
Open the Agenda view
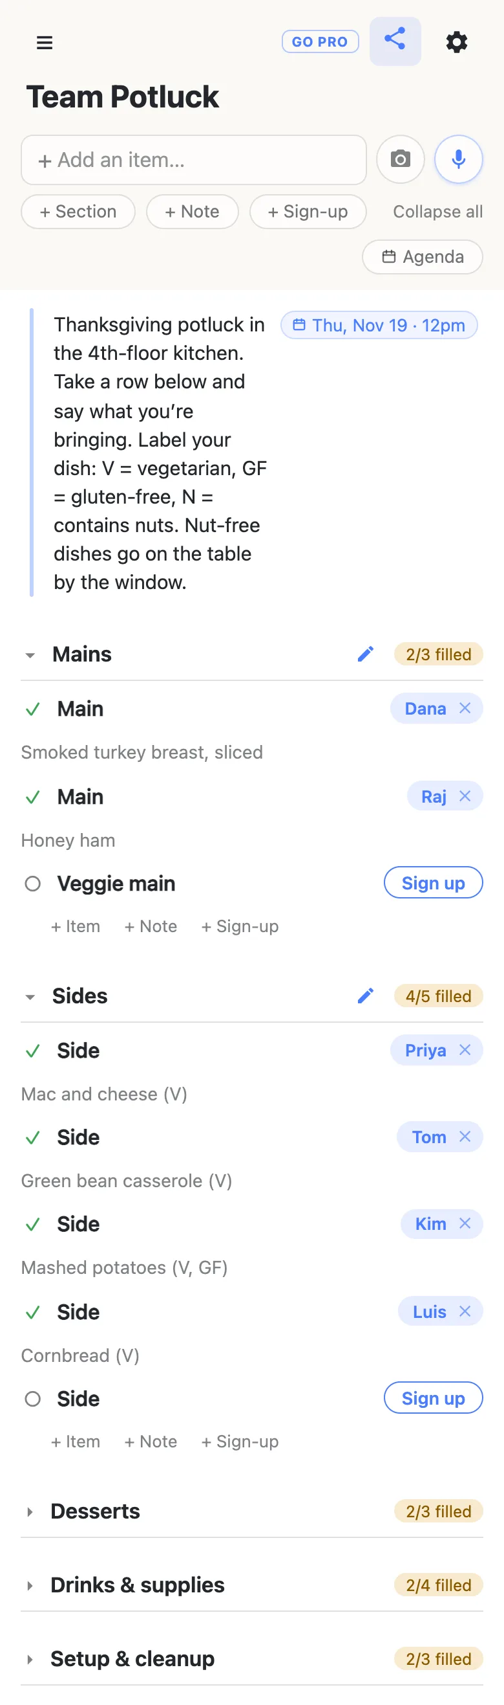click(423, 257)
